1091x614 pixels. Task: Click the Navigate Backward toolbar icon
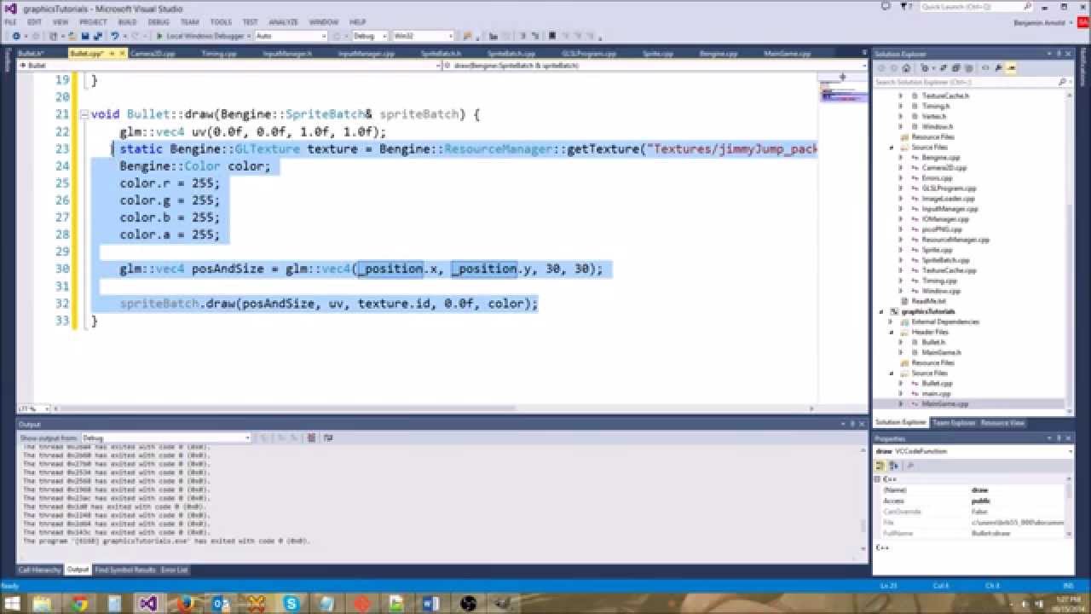[x=16, y=36]
